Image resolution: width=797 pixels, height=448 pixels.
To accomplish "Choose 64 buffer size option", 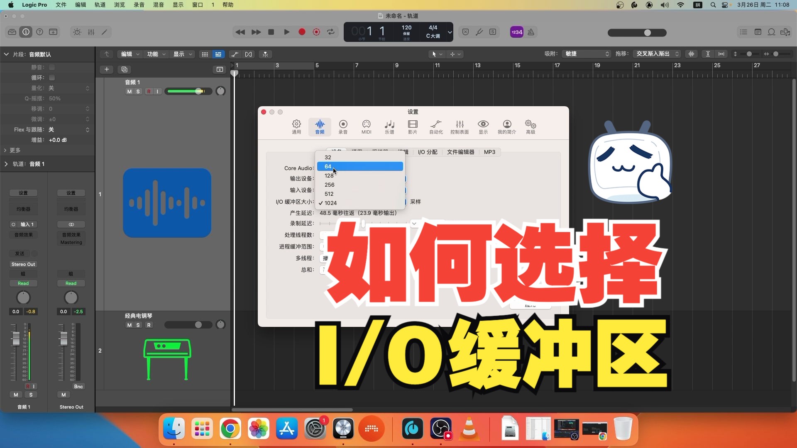I will tap(360, 166).
